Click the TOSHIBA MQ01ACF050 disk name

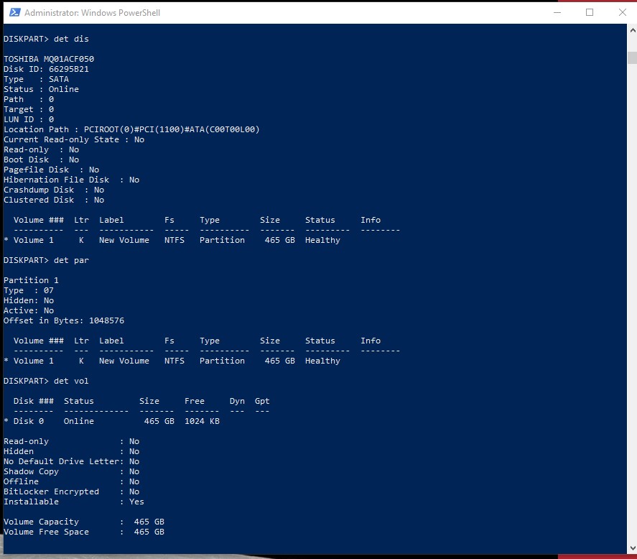point(49,59)
